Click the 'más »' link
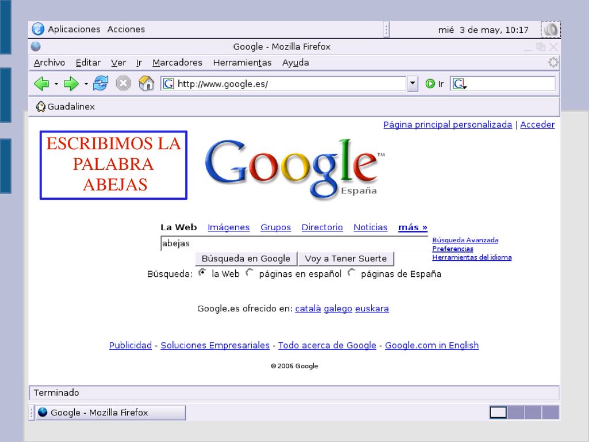Screen dimensions: 589x442 pos(413,227)
